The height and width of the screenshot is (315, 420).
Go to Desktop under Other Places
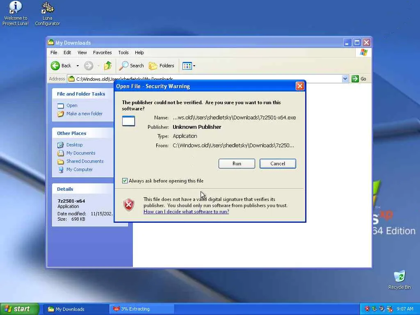coord(75,145)
